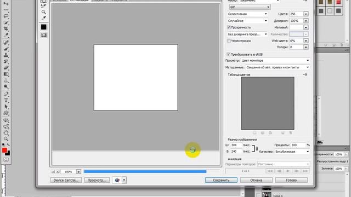
Task: Open the browser selection dropdown arrow
Action: click(x=124, y=180)
